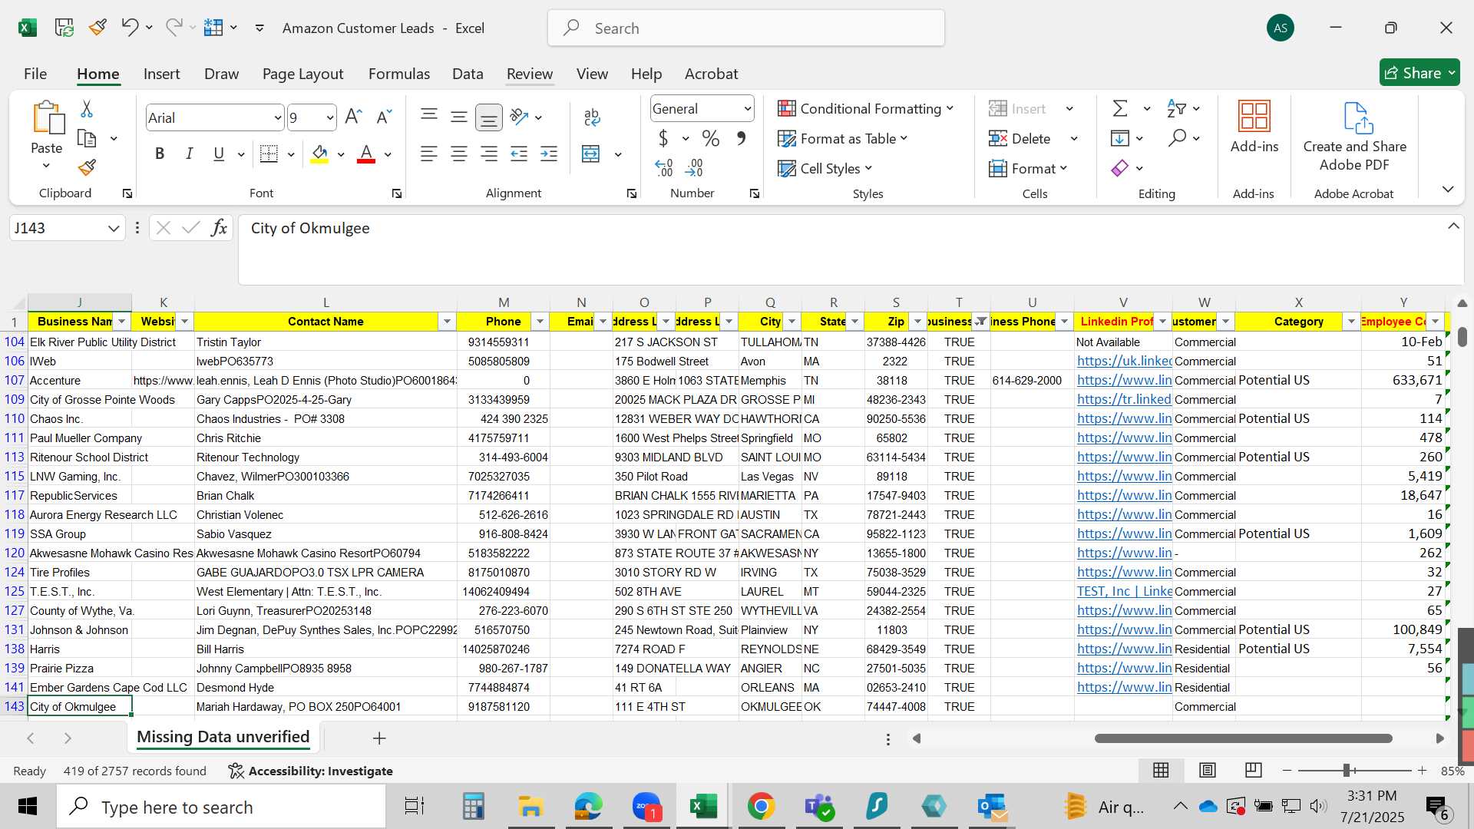
Task: Click the Paste clipboard icon
Action: pyautogui.click(x=48, y=117)
